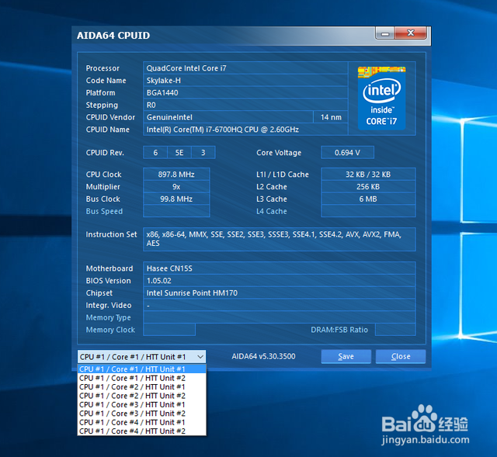Viewport: 497px width, 457px height.
Task: Click CPUID Rev. field showing 6
Action: [155, 153]
